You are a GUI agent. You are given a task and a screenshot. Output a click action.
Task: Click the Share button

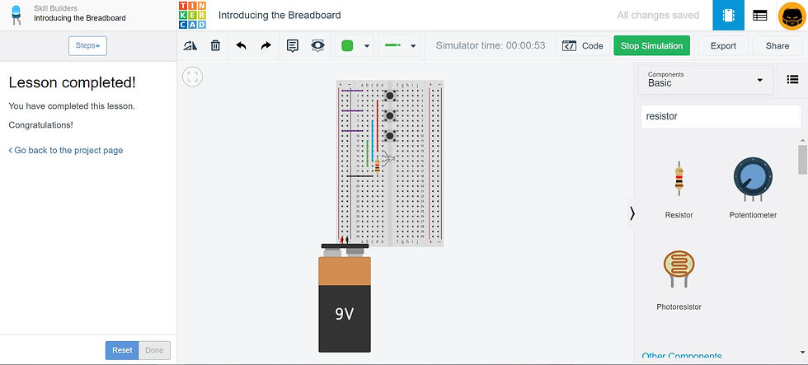tap(777, 46)
